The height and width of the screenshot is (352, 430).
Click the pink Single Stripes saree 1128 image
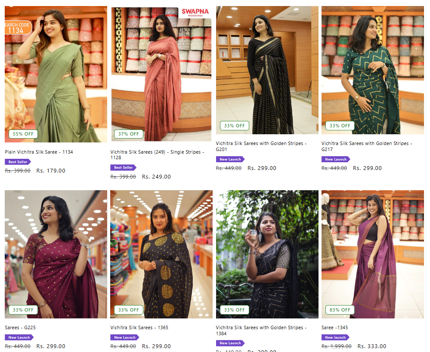tap(161, 74)
